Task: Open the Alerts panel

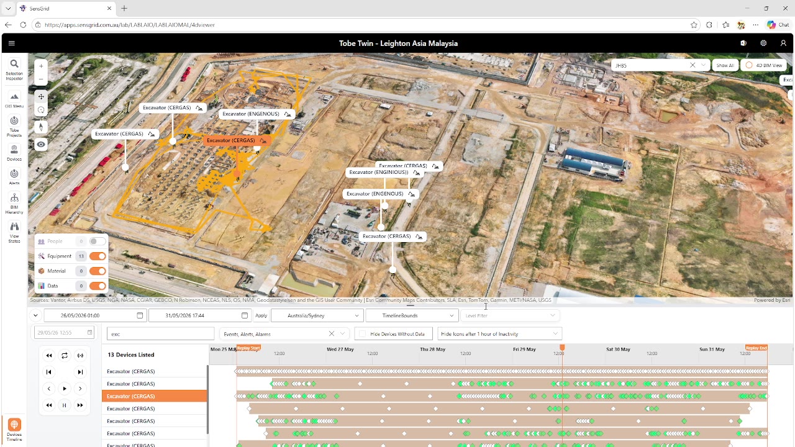Action: (14, 177)
